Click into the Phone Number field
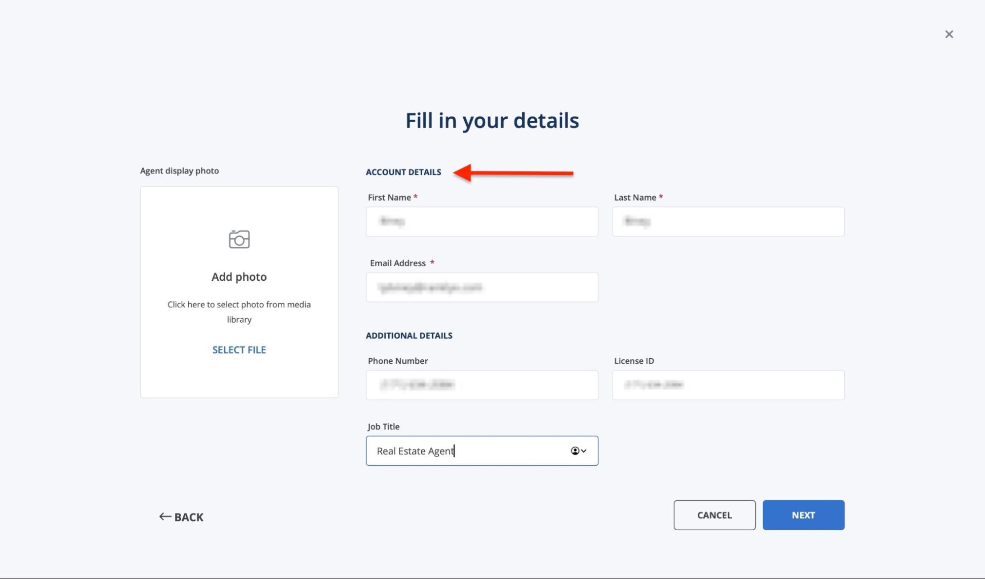 click(481, 385)
